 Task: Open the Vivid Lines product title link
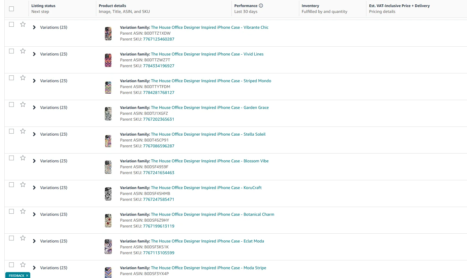pos(207,54)
